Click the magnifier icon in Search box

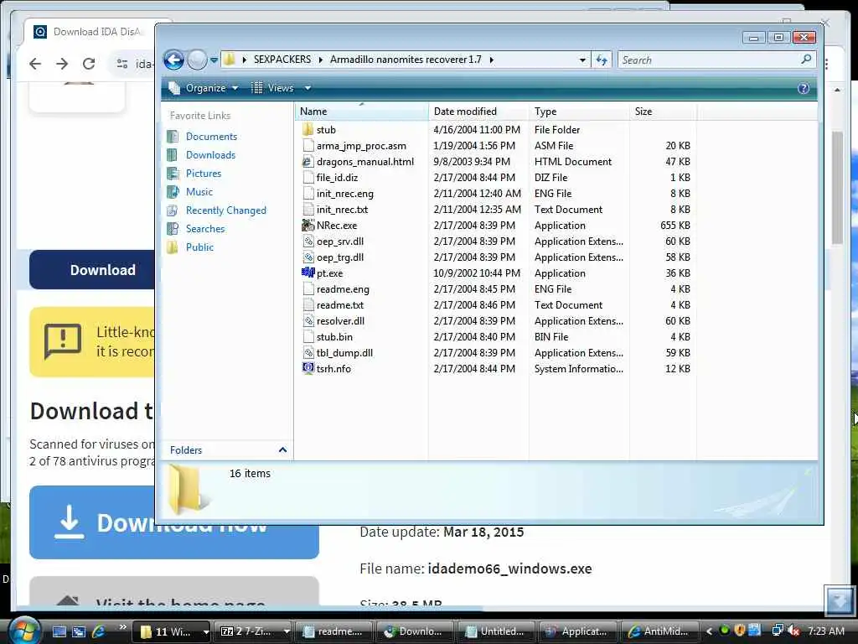click(806, 60)
